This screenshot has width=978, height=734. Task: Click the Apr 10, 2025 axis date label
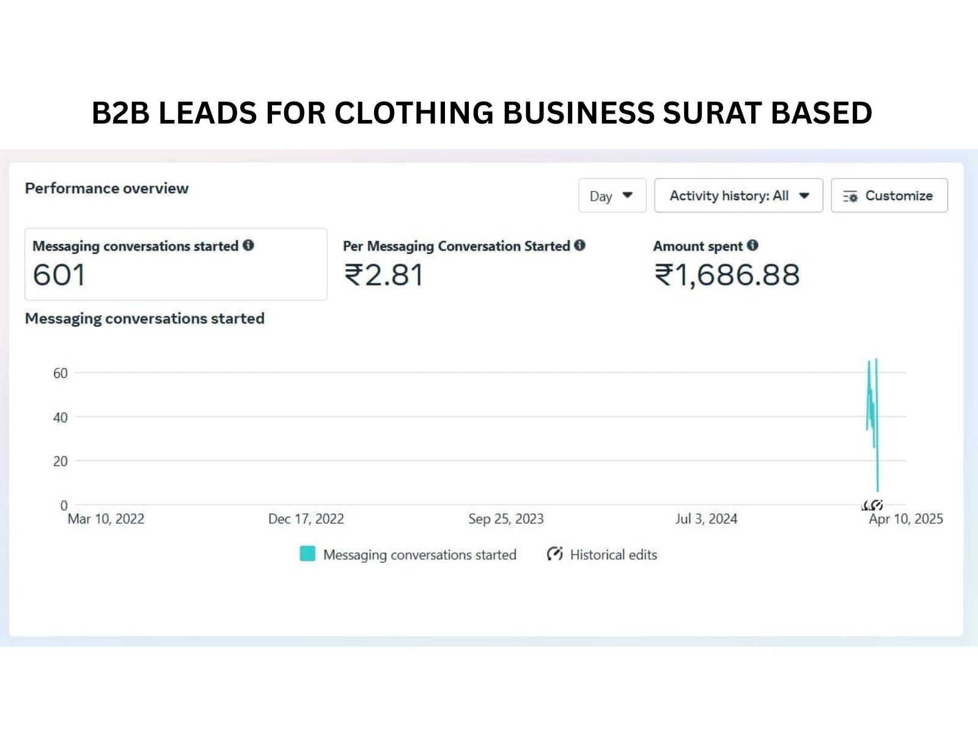coord(906,519)
